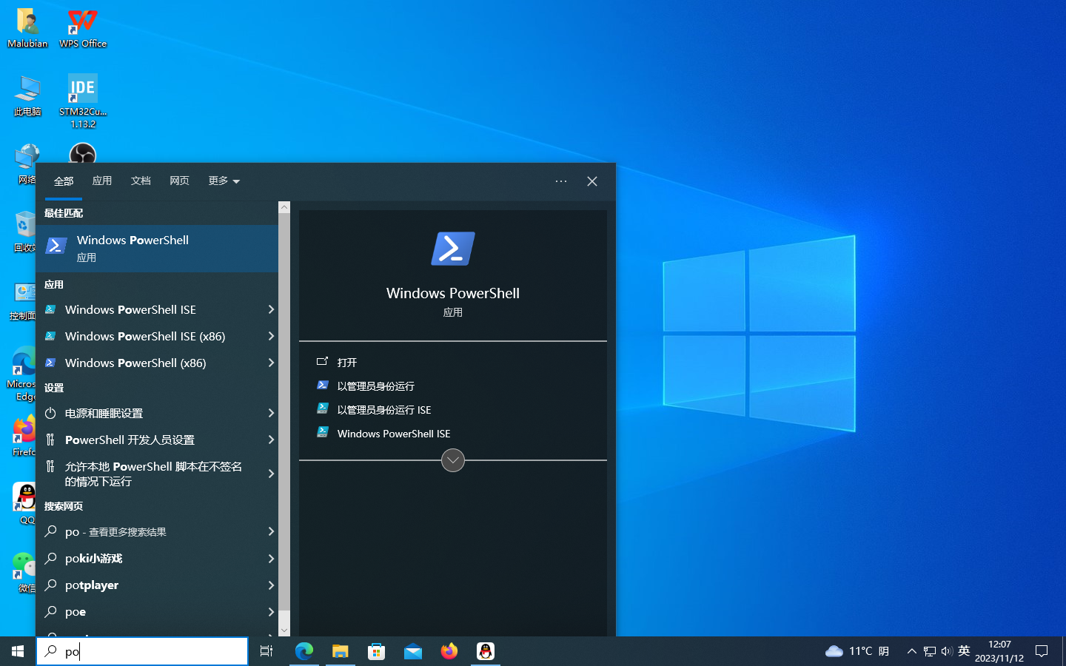The height and width of the screenshot is (666, 1066).
Task: Toggle input method 英 indicator
Action: [x=964, y=651]
